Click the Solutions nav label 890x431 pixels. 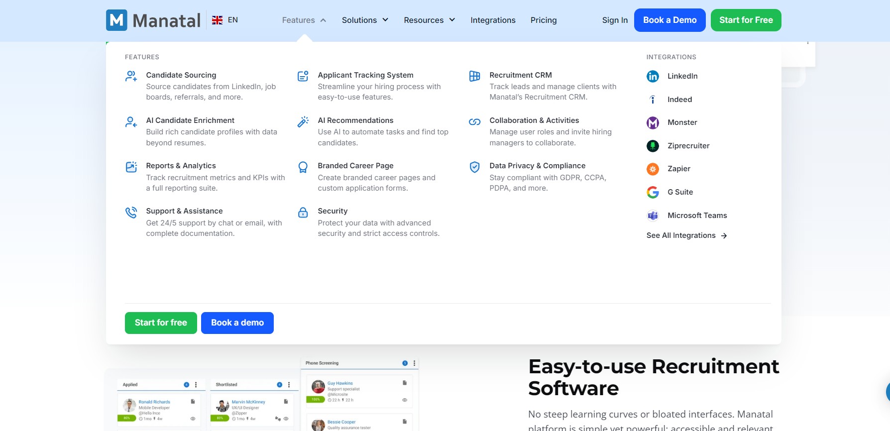(359, 20)
